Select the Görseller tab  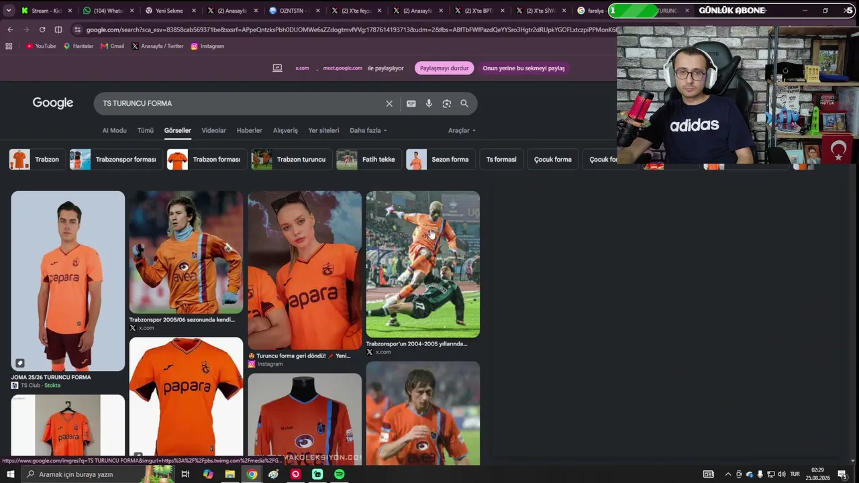pyautogui.click(x=178, y=130)
